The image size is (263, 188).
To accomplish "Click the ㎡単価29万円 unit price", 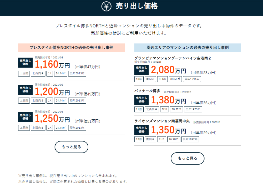I will click(204, 133).
